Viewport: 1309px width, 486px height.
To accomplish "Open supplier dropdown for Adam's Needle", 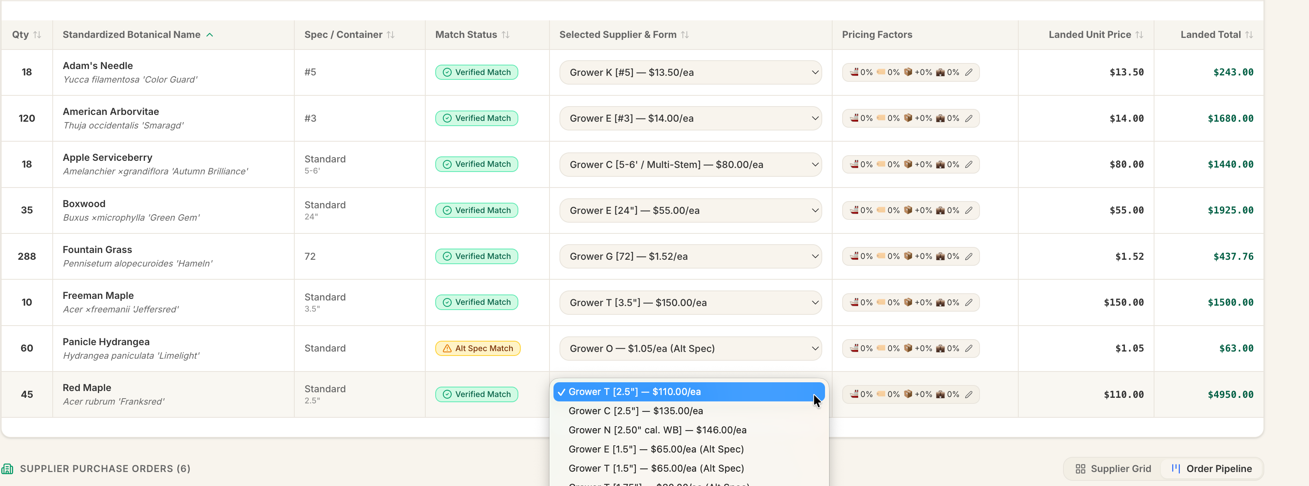I will point(690,72).
